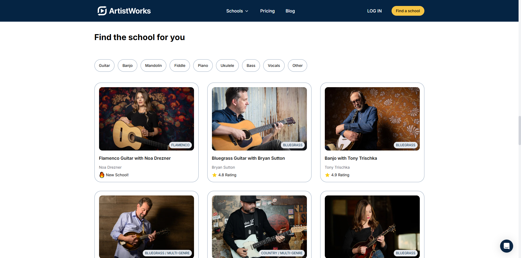Image resolution: width=521 pixels, height=258 pixels.
Task: Toggle the Banjo filter chip
Action: pos(128,66)
